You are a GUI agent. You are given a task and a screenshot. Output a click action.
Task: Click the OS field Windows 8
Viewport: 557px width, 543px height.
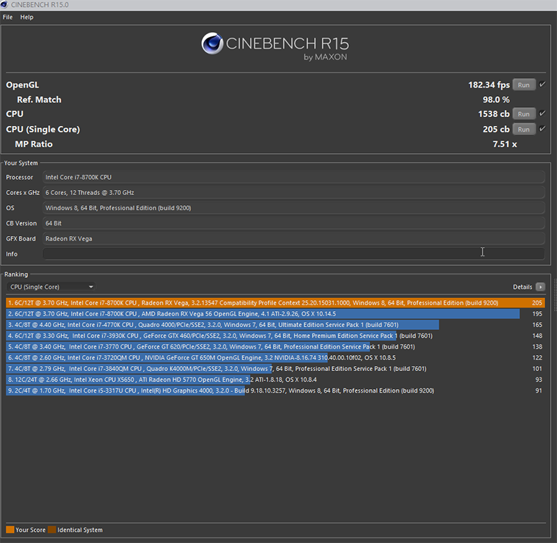click(293, 207)
